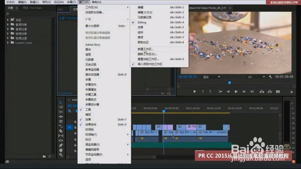Select the Editing workspace radio item
The height and width of the screenshot is (169, 301).
pos(159,23)
